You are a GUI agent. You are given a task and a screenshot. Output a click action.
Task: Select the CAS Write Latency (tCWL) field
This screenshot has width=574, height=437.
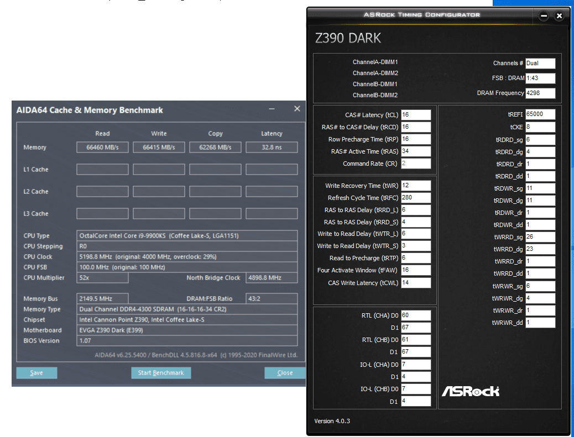coord(416,283)
